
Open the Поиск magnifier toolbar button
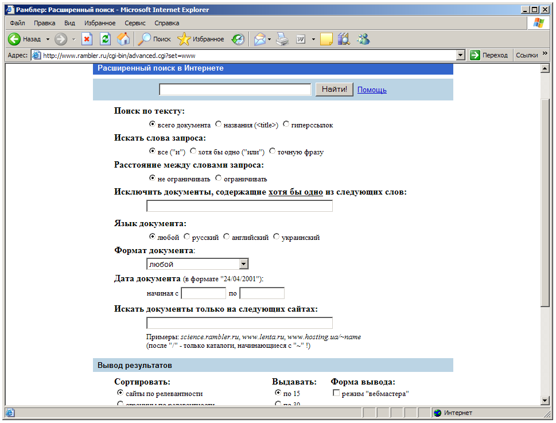tap(154, 39)
